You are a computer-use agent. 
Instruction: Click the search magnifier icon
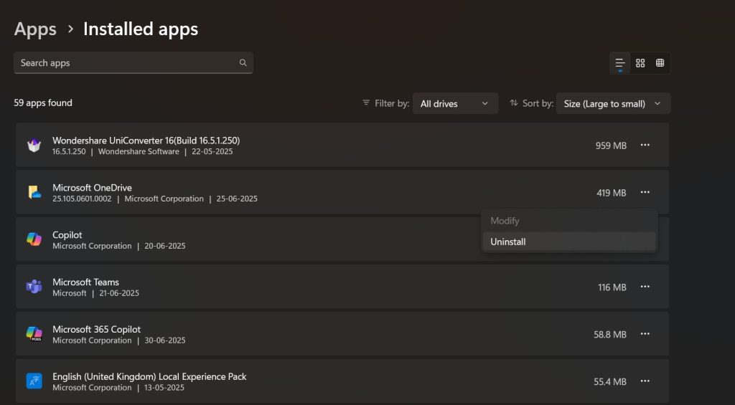point(243,63)
